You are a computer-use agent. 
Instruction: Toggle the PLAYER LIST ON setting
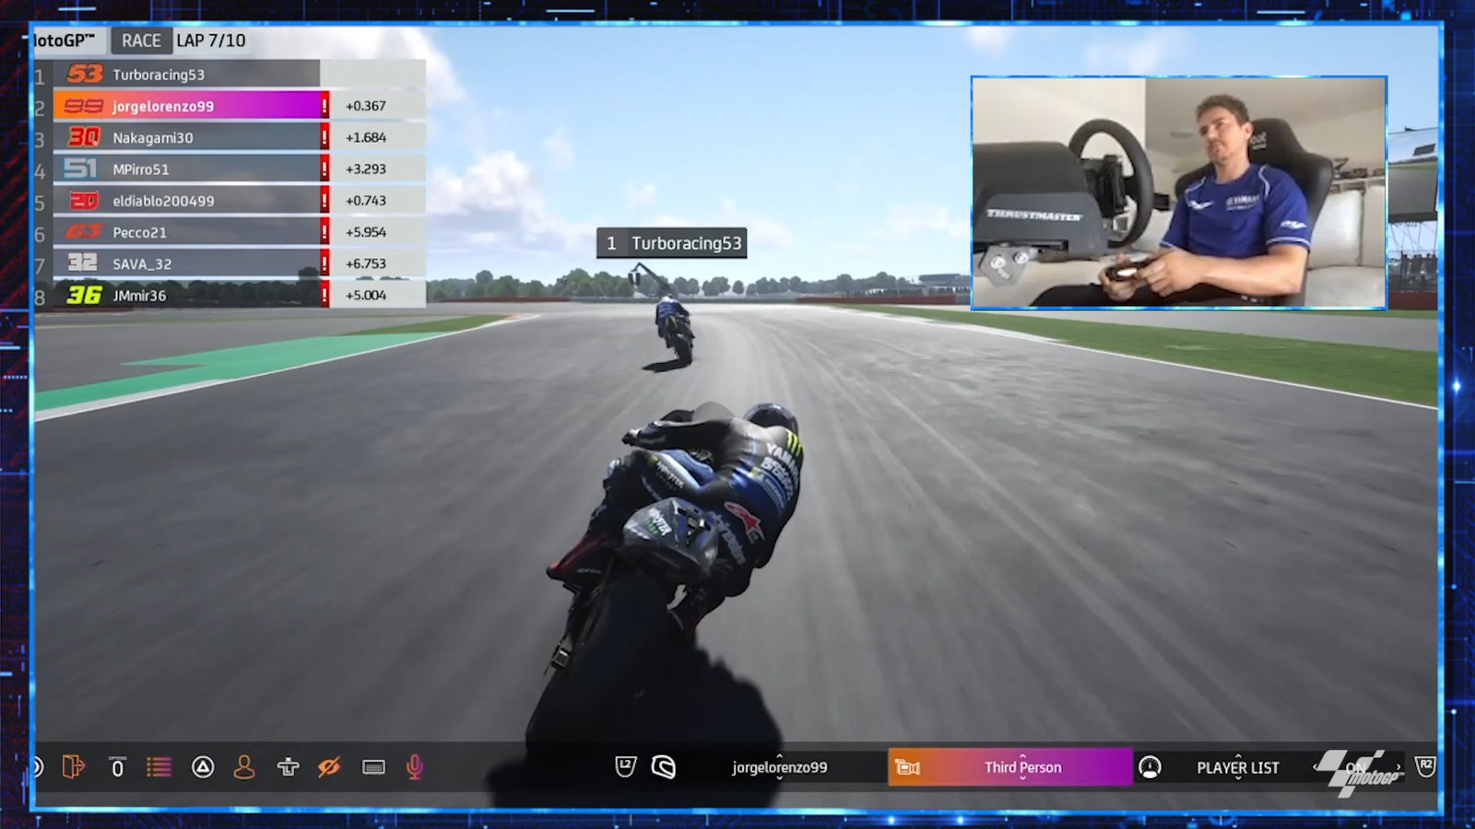tap(1356, 766)
